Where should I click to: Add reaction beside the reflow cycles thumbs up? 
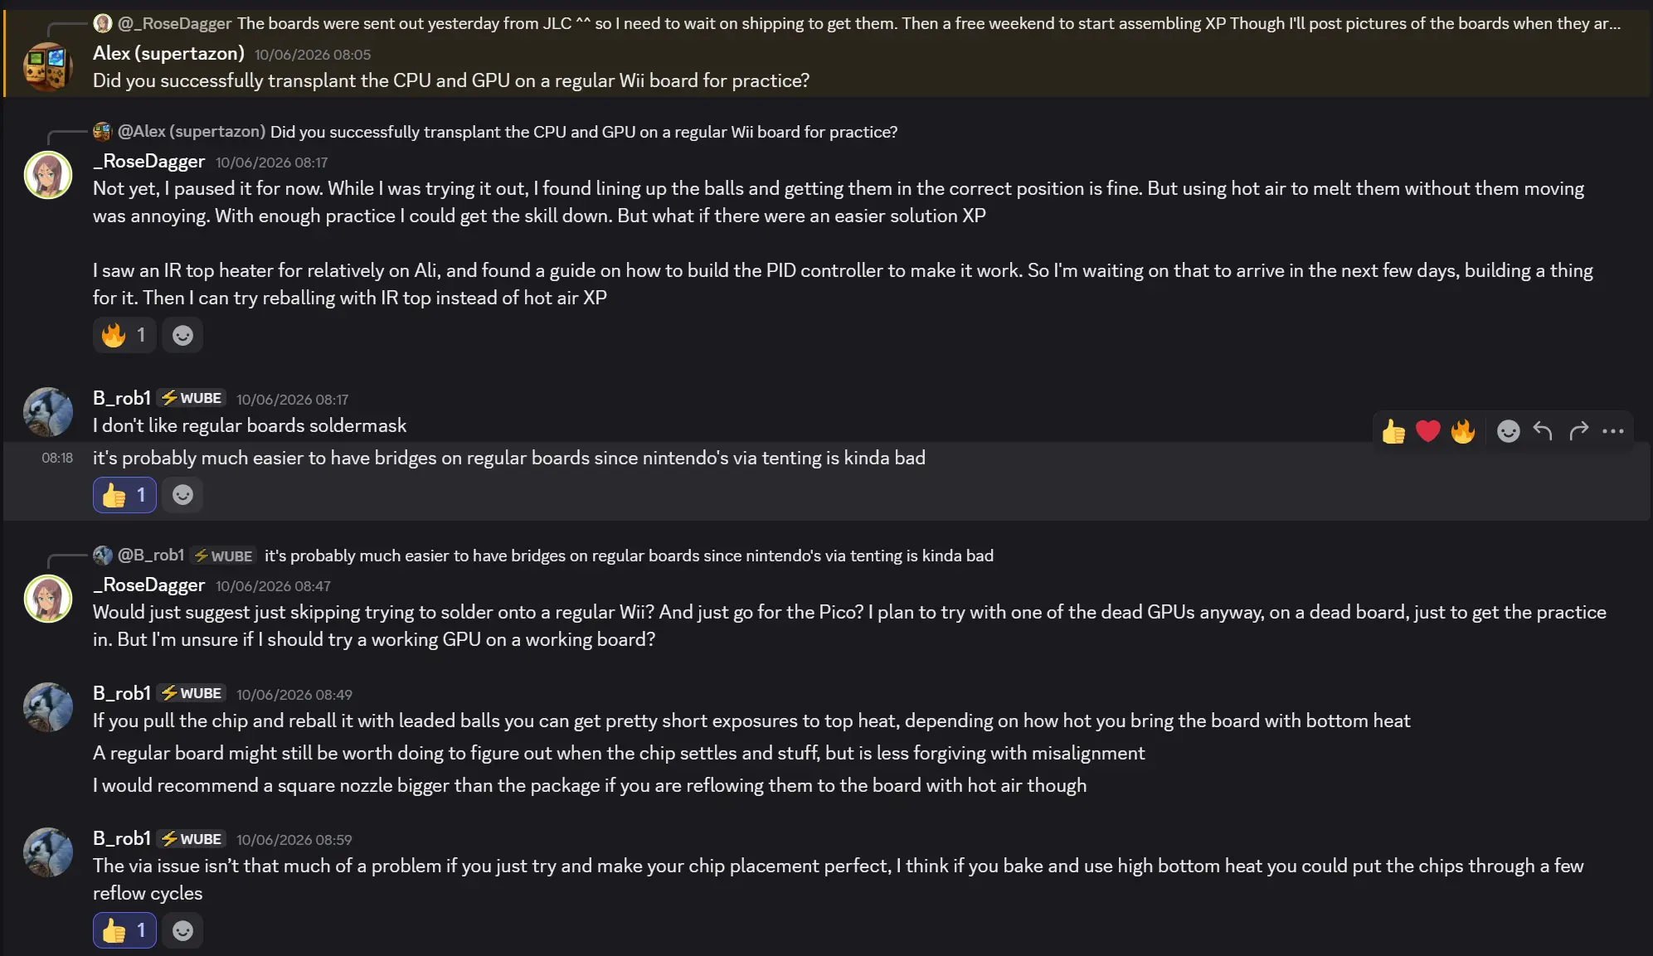[x=182, y=930]
